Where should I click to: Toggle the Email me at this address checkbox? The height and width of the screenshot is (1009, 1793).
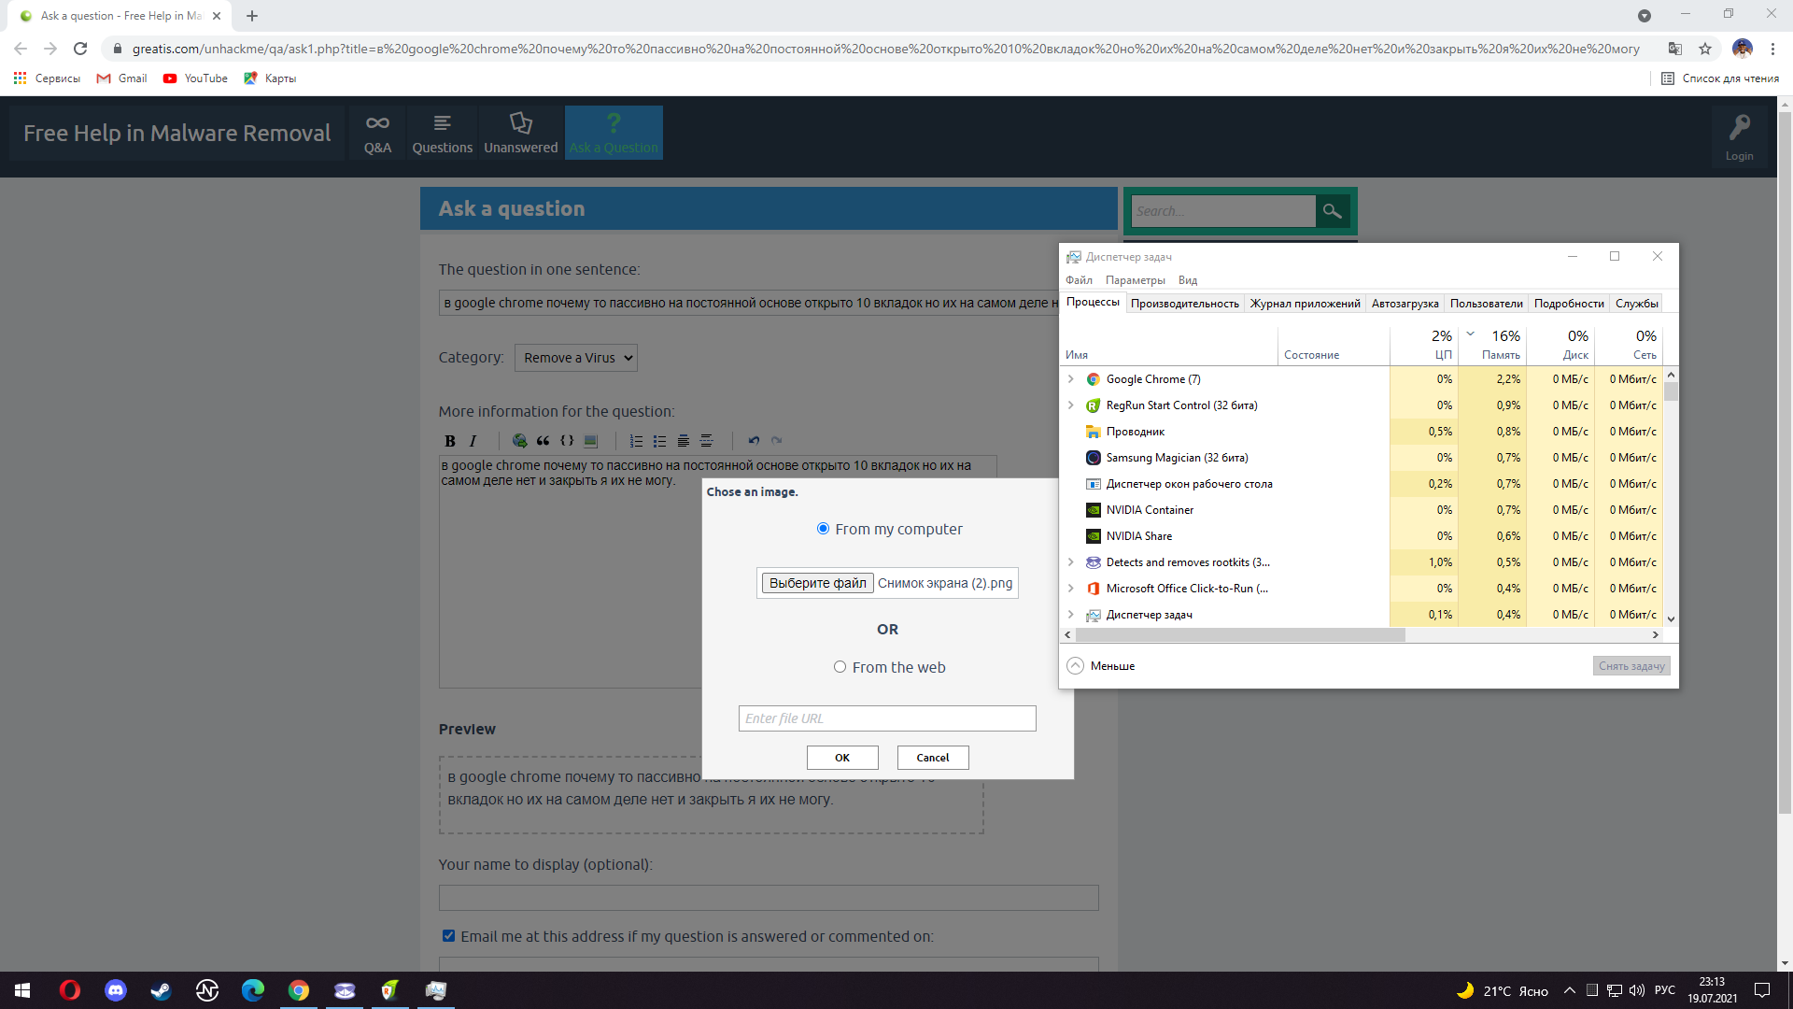point(448,936)
